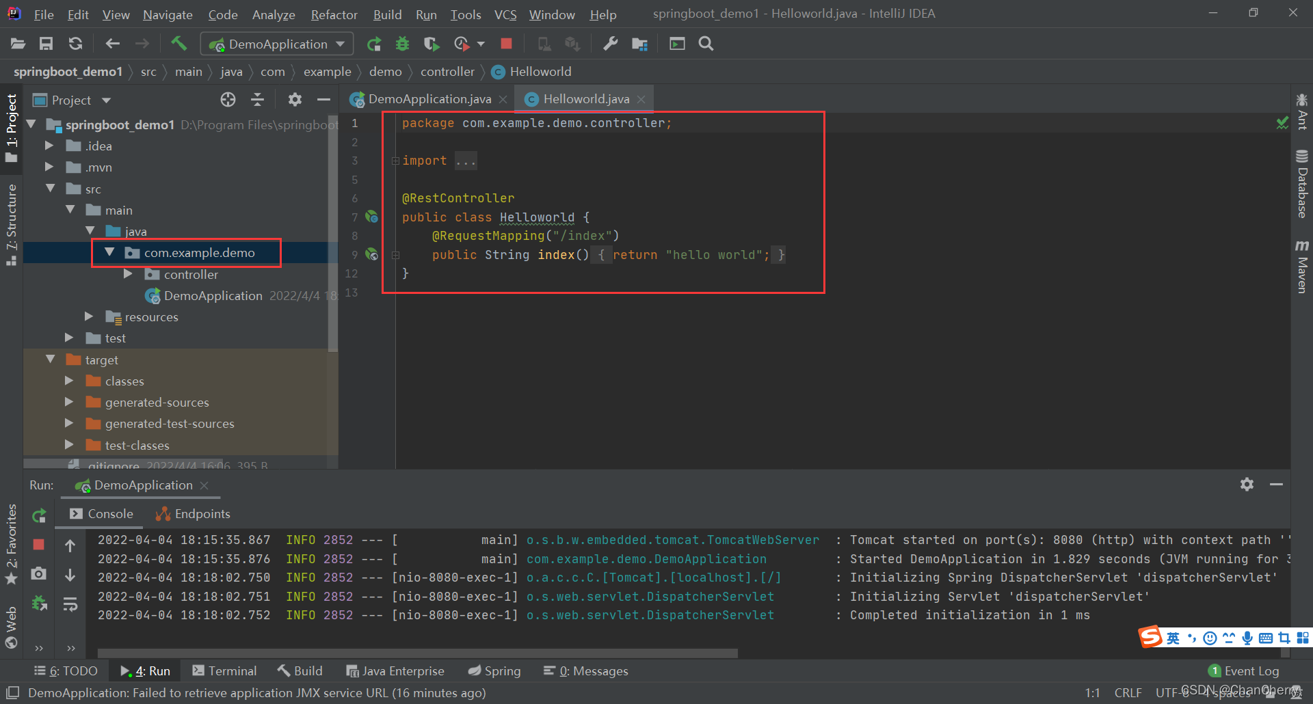Open the Terminal tool window
The height and width of the screenshot is (704, 1313).
(225, 671)
